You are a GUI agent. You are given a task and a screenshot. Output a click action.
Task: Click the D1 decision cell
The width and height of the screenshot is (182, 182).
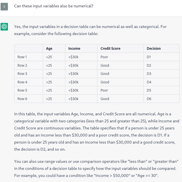pos(162,57)
